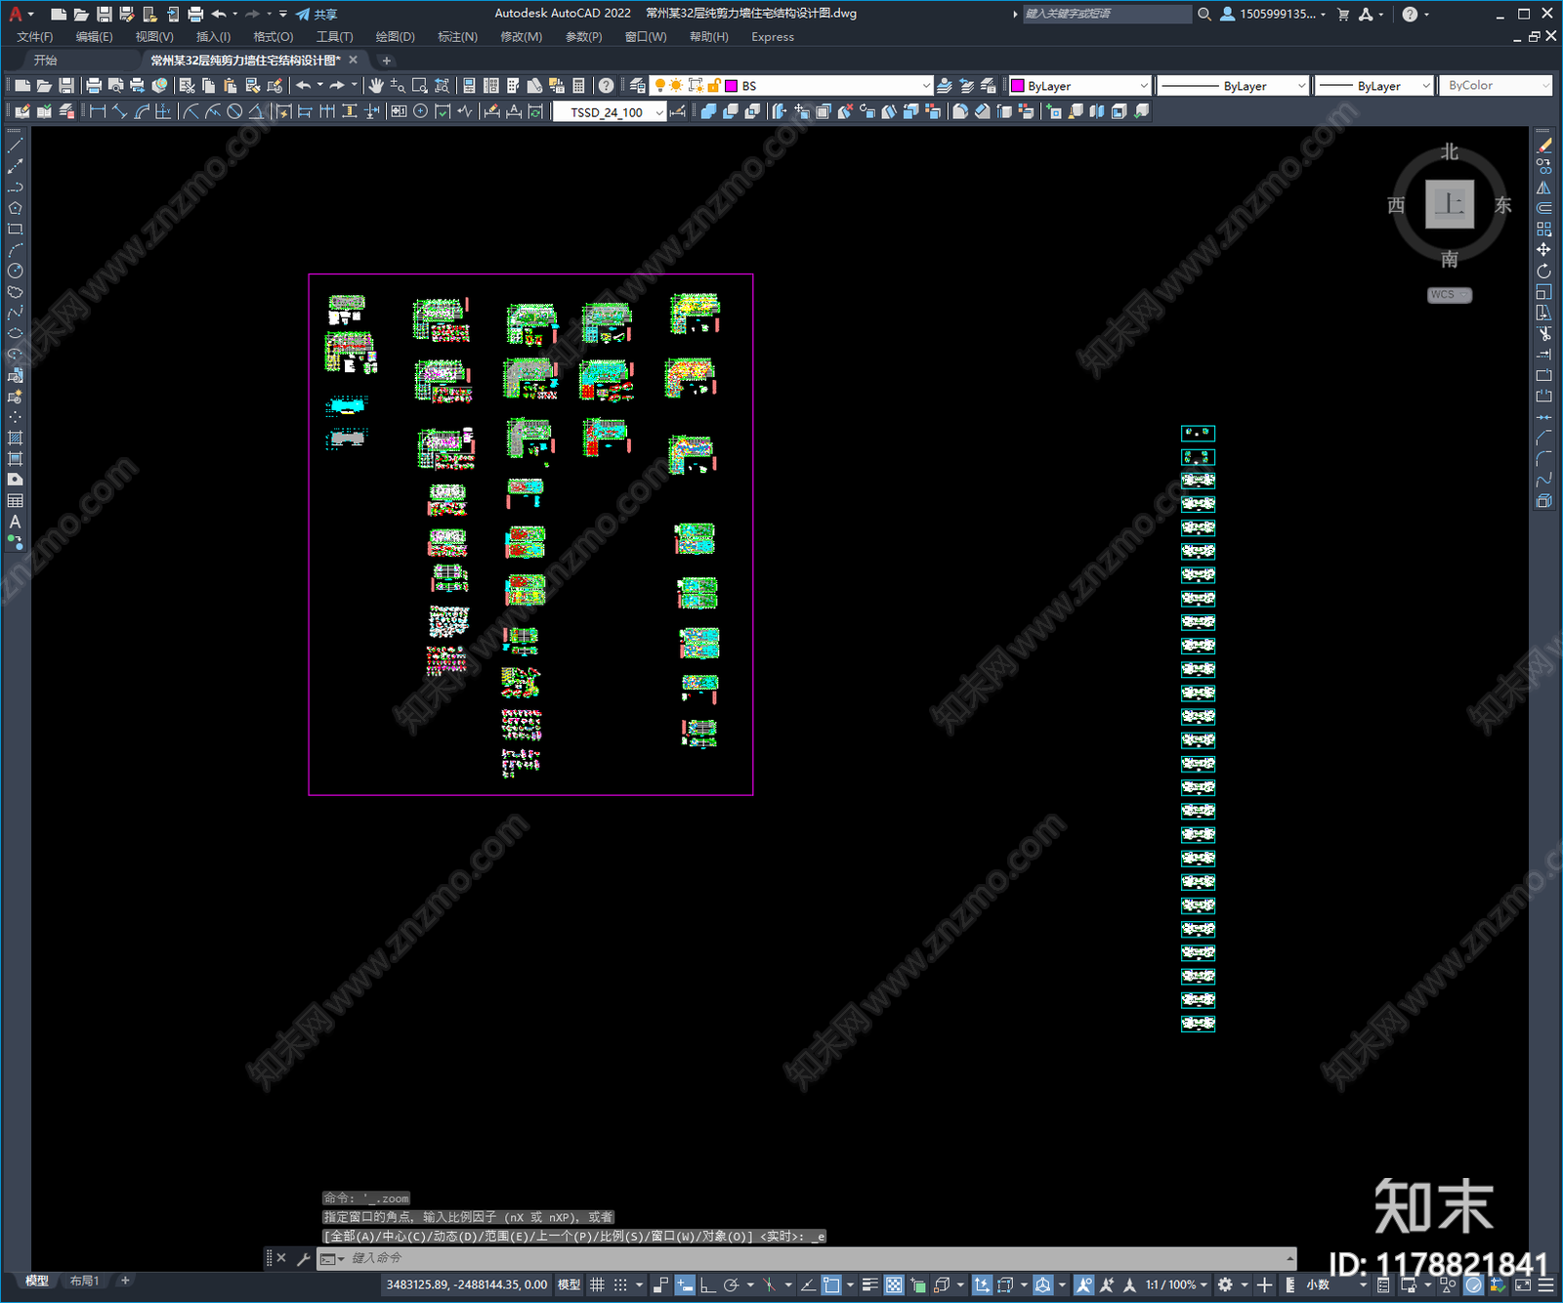Activate the Move tool in right toolbar
The width and height of the screenshot is (1563, 1303).
click(1543, 250)
